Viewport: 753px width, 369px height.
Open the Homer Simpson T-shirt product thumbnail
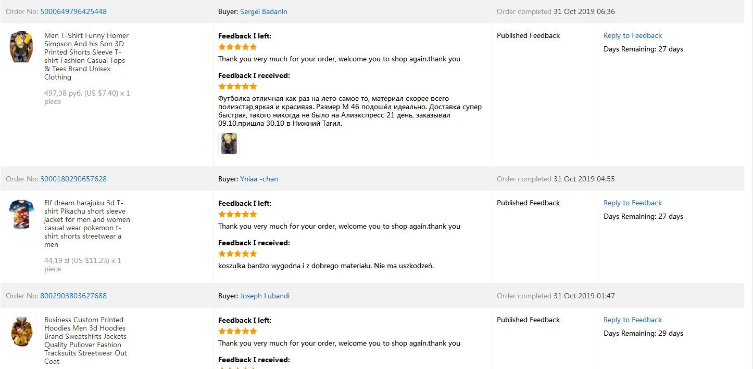coord(21,47)
